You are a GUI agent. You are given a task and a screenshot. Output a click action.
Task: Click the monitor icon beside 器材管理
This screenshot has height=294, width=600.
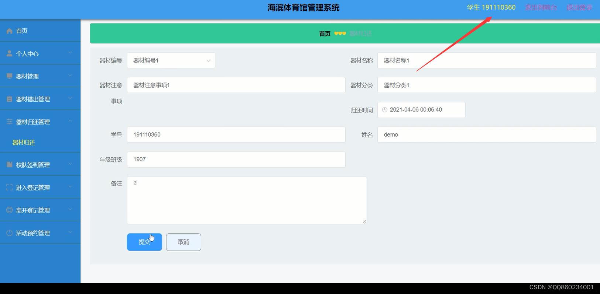[10, 76]
